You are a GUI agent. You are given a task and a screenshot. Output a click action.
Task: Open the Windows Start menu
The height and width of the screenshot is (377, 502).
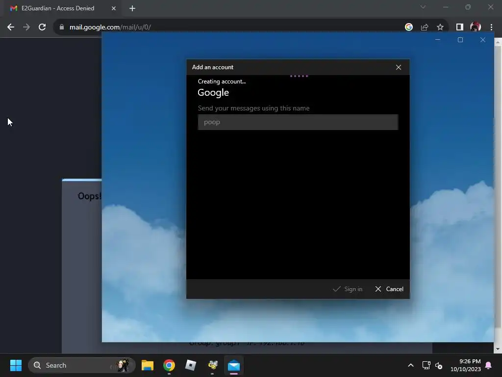click(16, 365)
